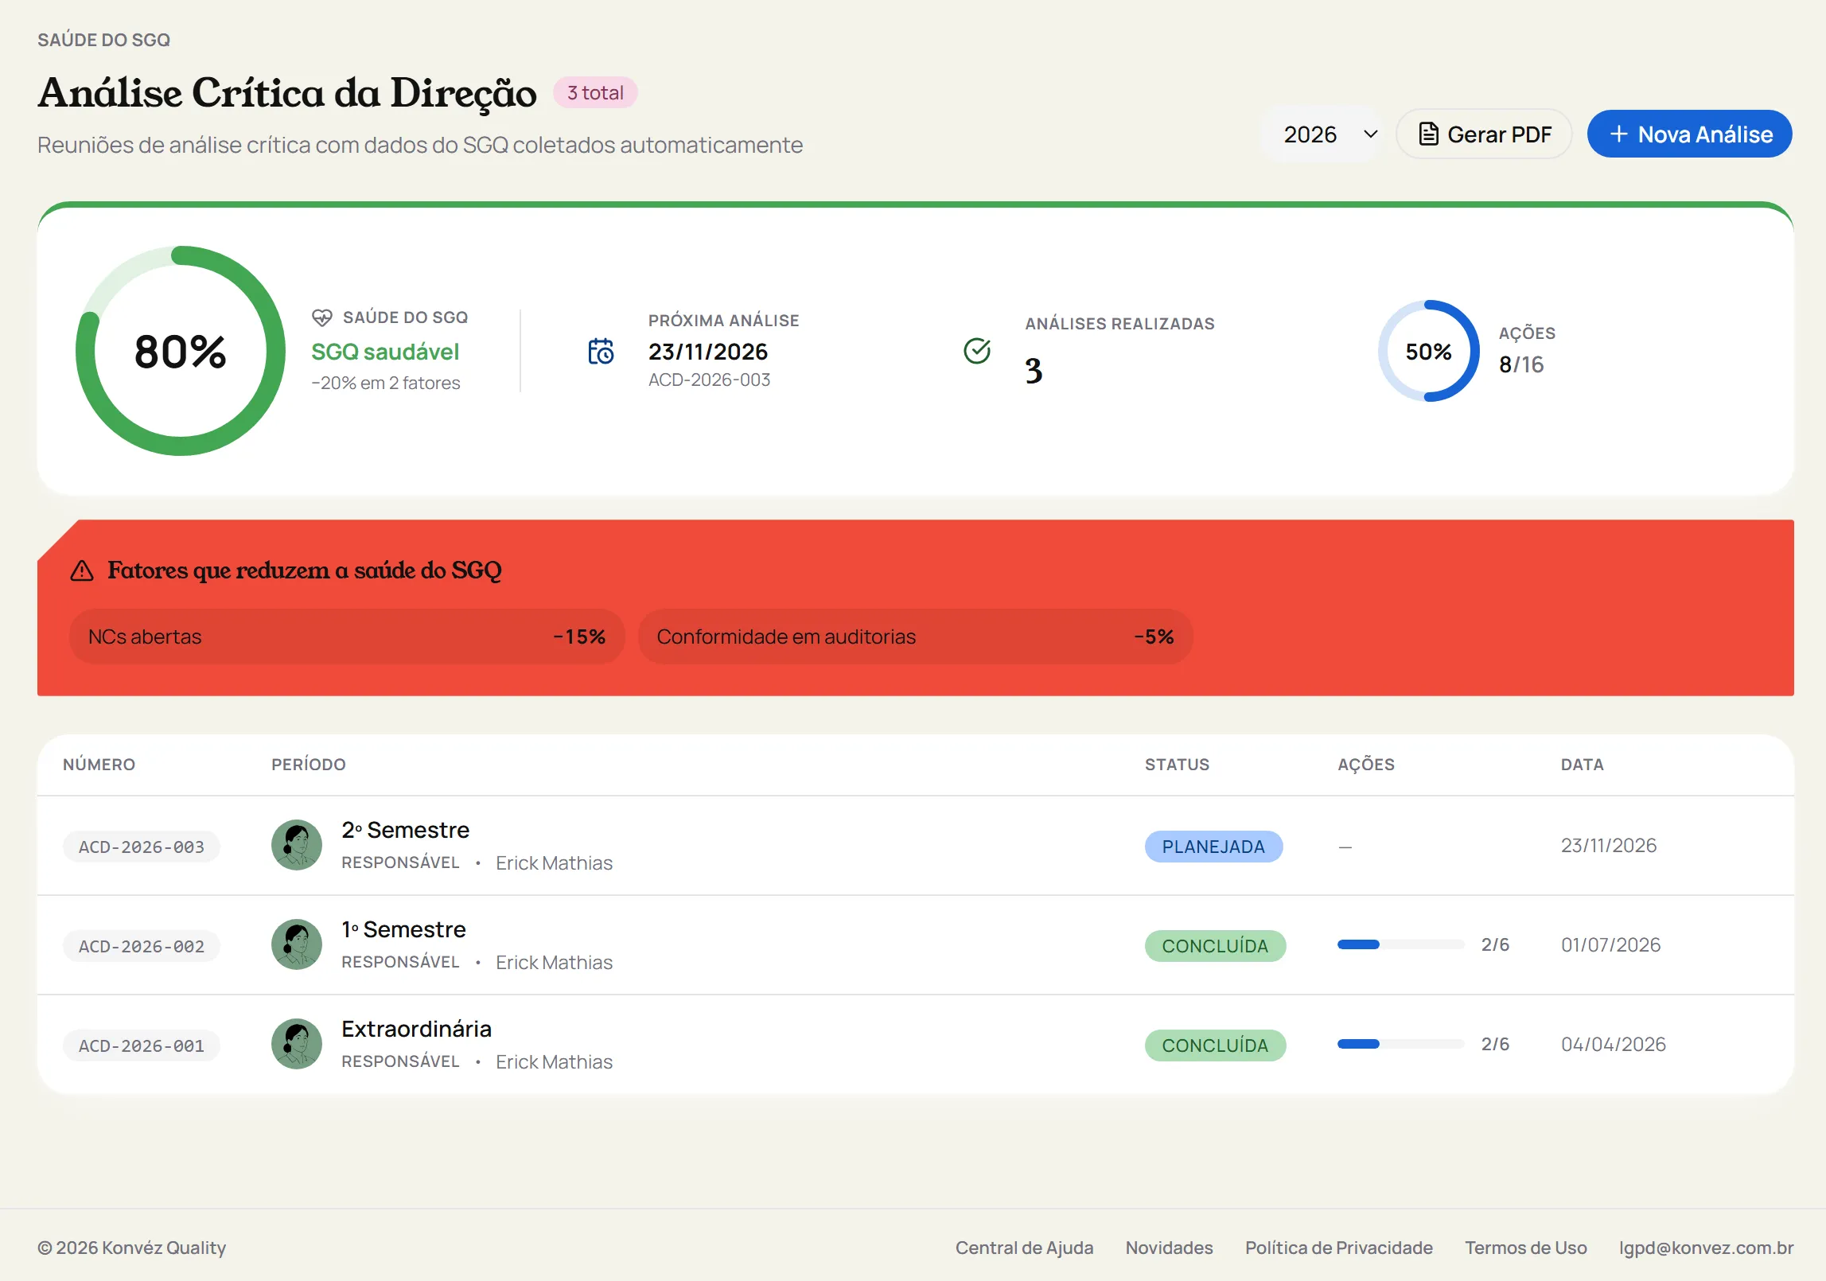This screenshot has height=1281, width=1826.
Task: Click the Gerar PDF button
Action: tap(1484, 134)
